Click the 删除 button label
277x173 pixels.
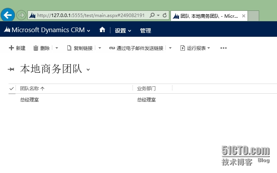click(45, 48)
